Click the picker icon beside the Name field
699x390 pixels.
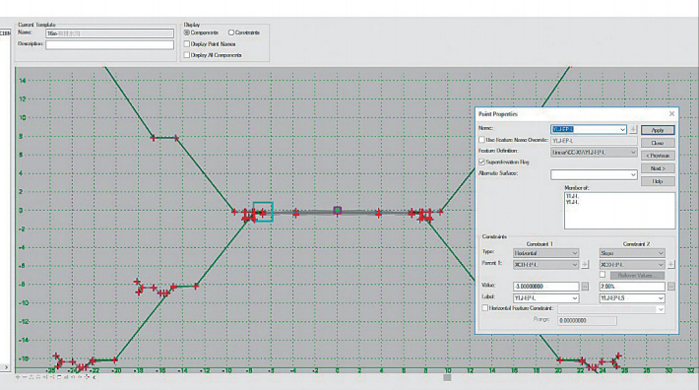tap(633, 130)
